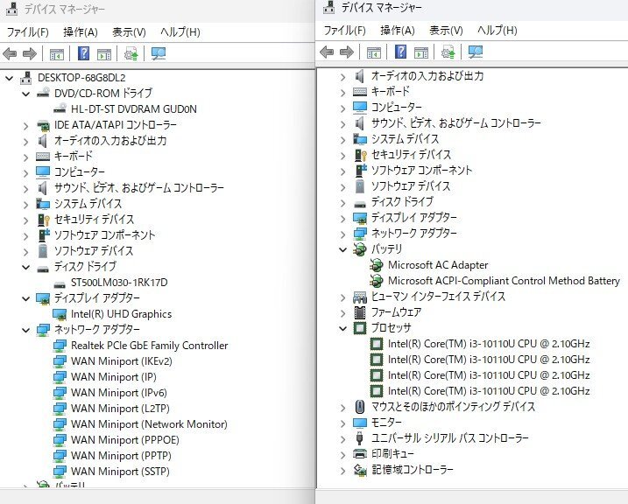Select WAN Miniport (PPTP) entry
628x504 pixels.
point(121,456)
